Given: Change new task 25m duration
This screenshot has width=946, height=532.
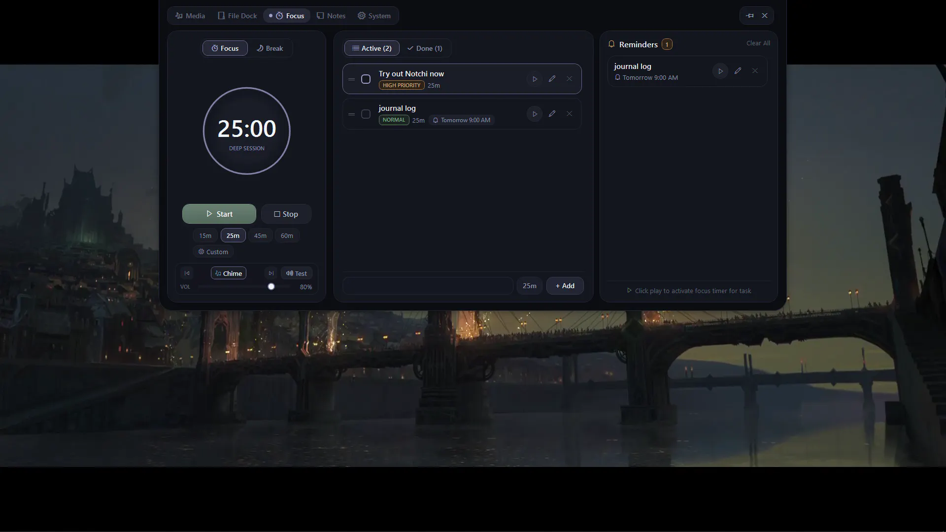Looking at the screenshot, I should pos(530,286).
